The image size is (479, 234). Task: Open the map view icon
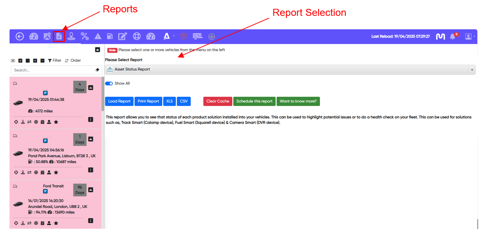(47, 36)
